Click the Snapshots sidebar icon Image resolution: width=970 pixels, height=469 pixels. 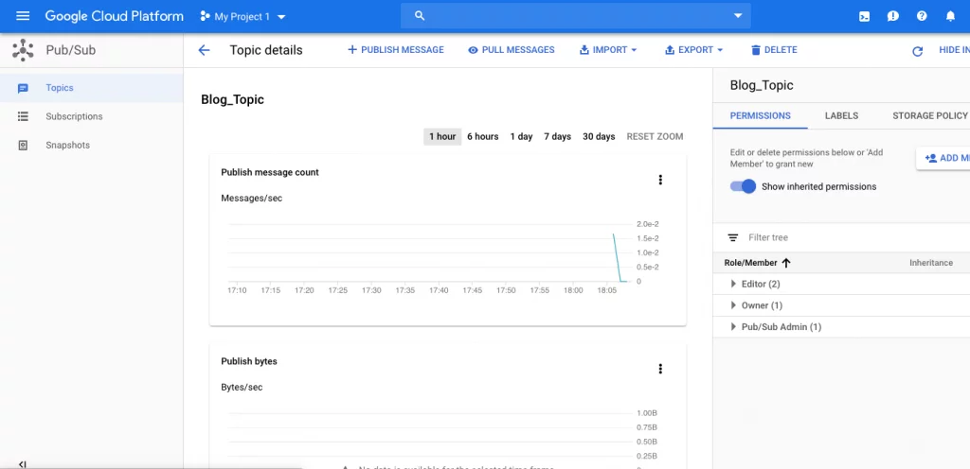pyautogui.click(x=23, y=145)
